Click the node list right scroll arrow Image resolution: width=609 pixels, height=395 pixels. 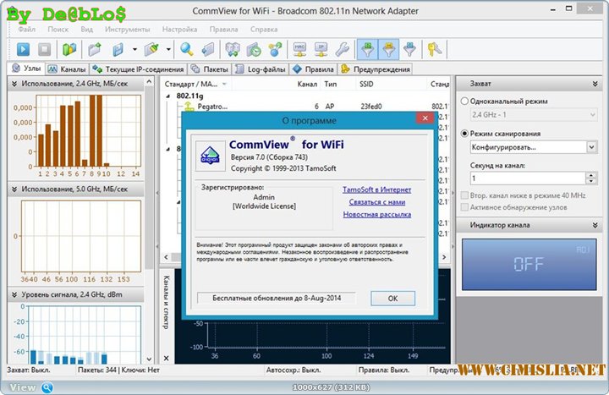tap(444, 257)
